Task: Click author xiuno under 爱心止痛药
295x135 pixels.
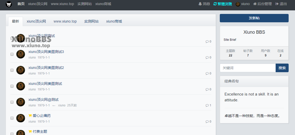Action: 32,122
